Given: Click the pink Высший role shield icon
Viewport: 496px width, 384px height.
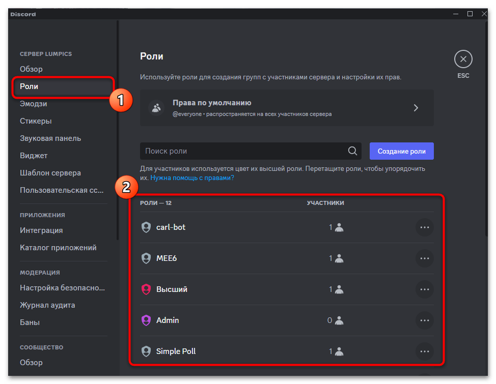Looking at the screenshot, I should 146,289.
